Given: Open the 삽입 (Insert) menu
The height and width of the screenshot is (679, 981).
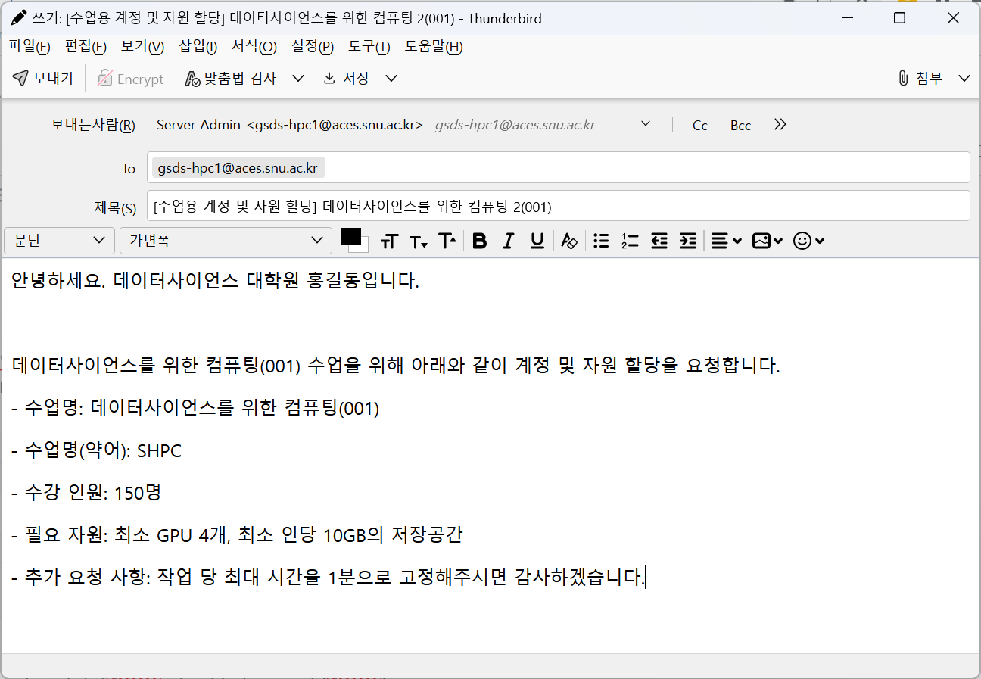Looking at the screenshot, I should click(198, 47).
